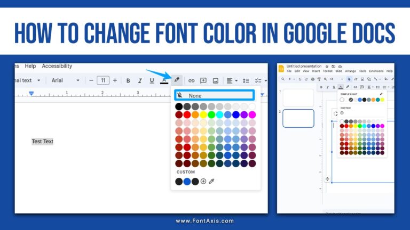The image size is (410, 230).
Task: Click the Untitled presentation title
Action: click(x=304, y=66)
